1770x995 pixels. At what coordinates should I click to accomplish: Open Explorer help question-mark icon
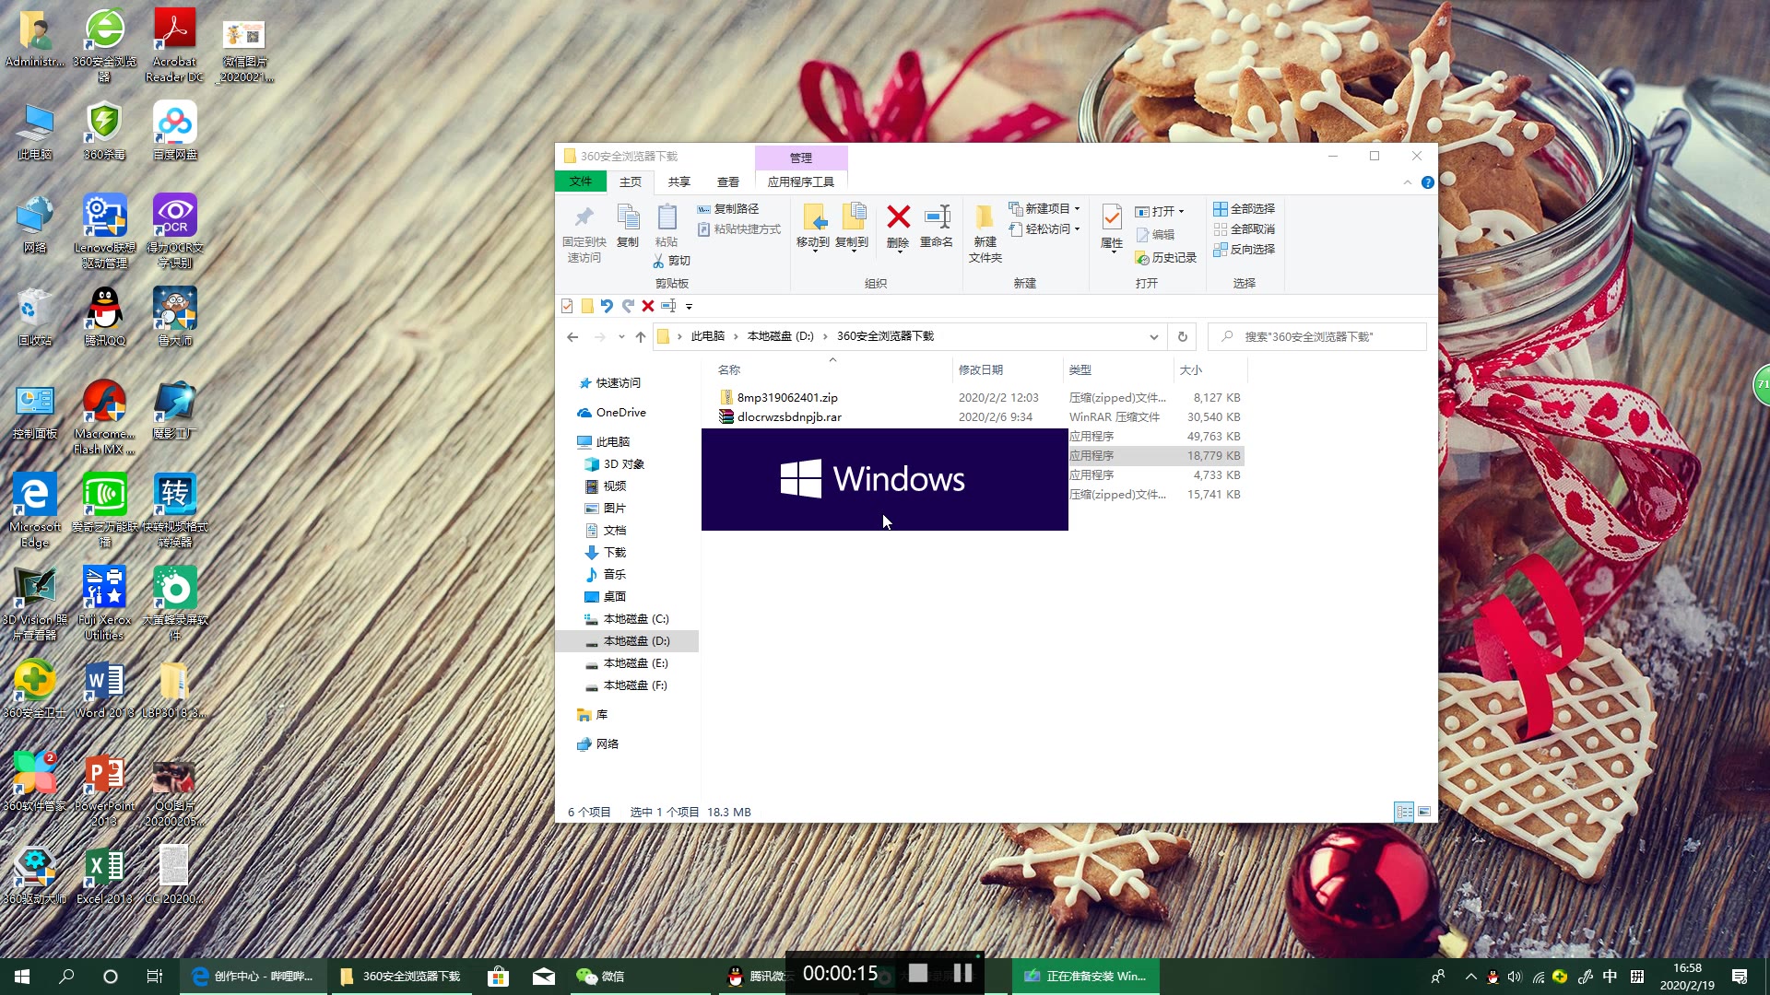(x=1428, y=182)
